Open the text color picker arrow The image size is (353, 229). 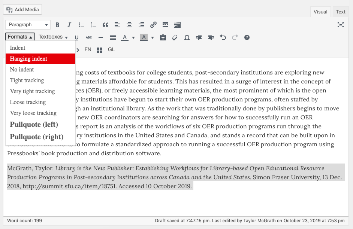(133, 37)
